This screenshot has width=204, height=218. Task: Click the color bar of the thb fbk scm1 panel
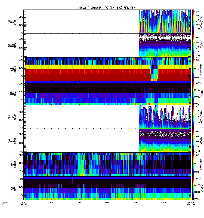coord(193,93)
